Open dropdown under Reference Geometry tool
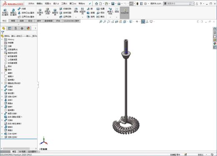Image resolution: width=217 pixels, height=156 pixels. pyautogui.click(x=110, y=17)
